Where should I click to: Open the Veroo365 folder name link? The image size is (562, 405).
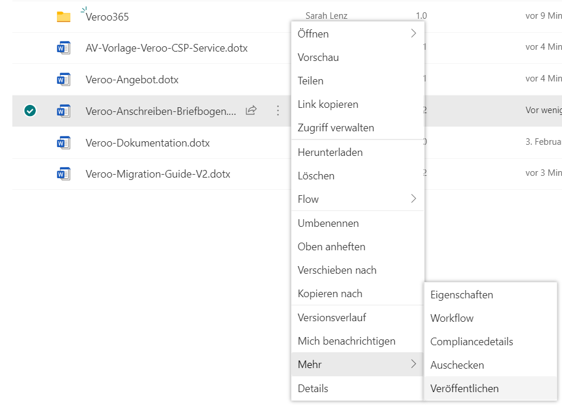coord(107,17)
